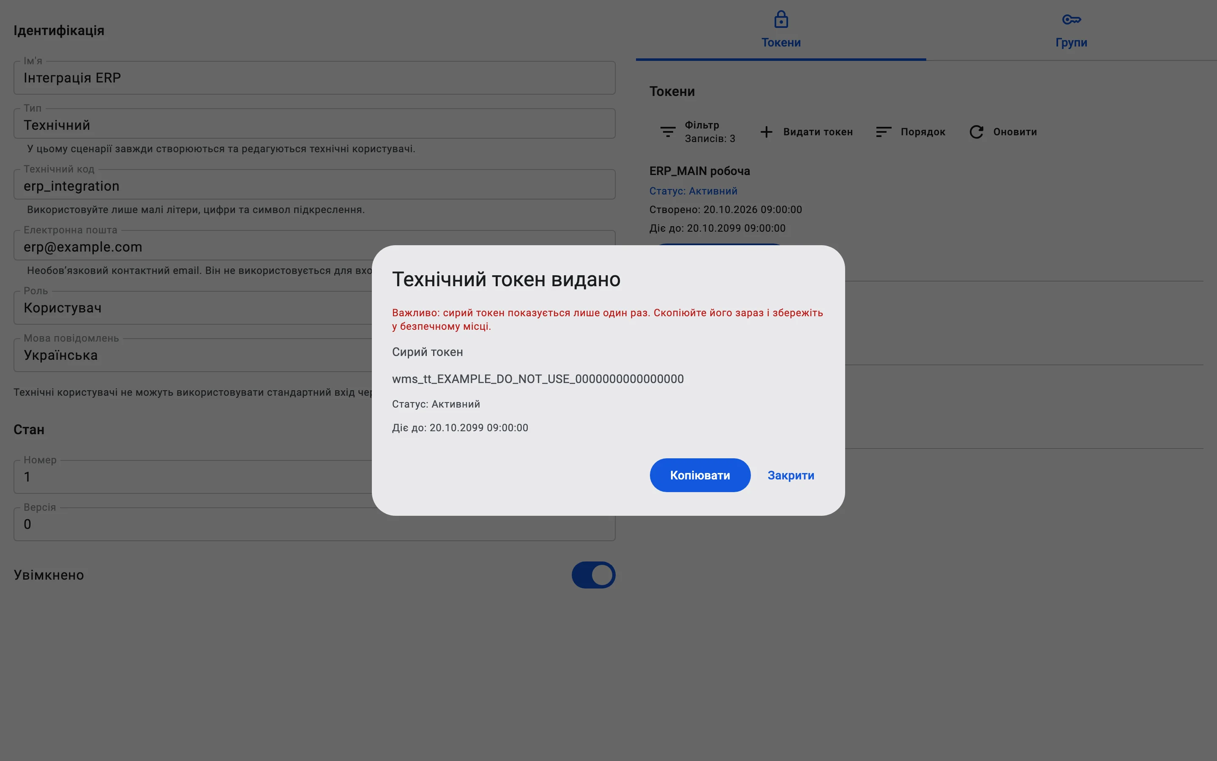Click the plus icon for Видати токен
1217x761 pixels.
click(x=766, y=132)
